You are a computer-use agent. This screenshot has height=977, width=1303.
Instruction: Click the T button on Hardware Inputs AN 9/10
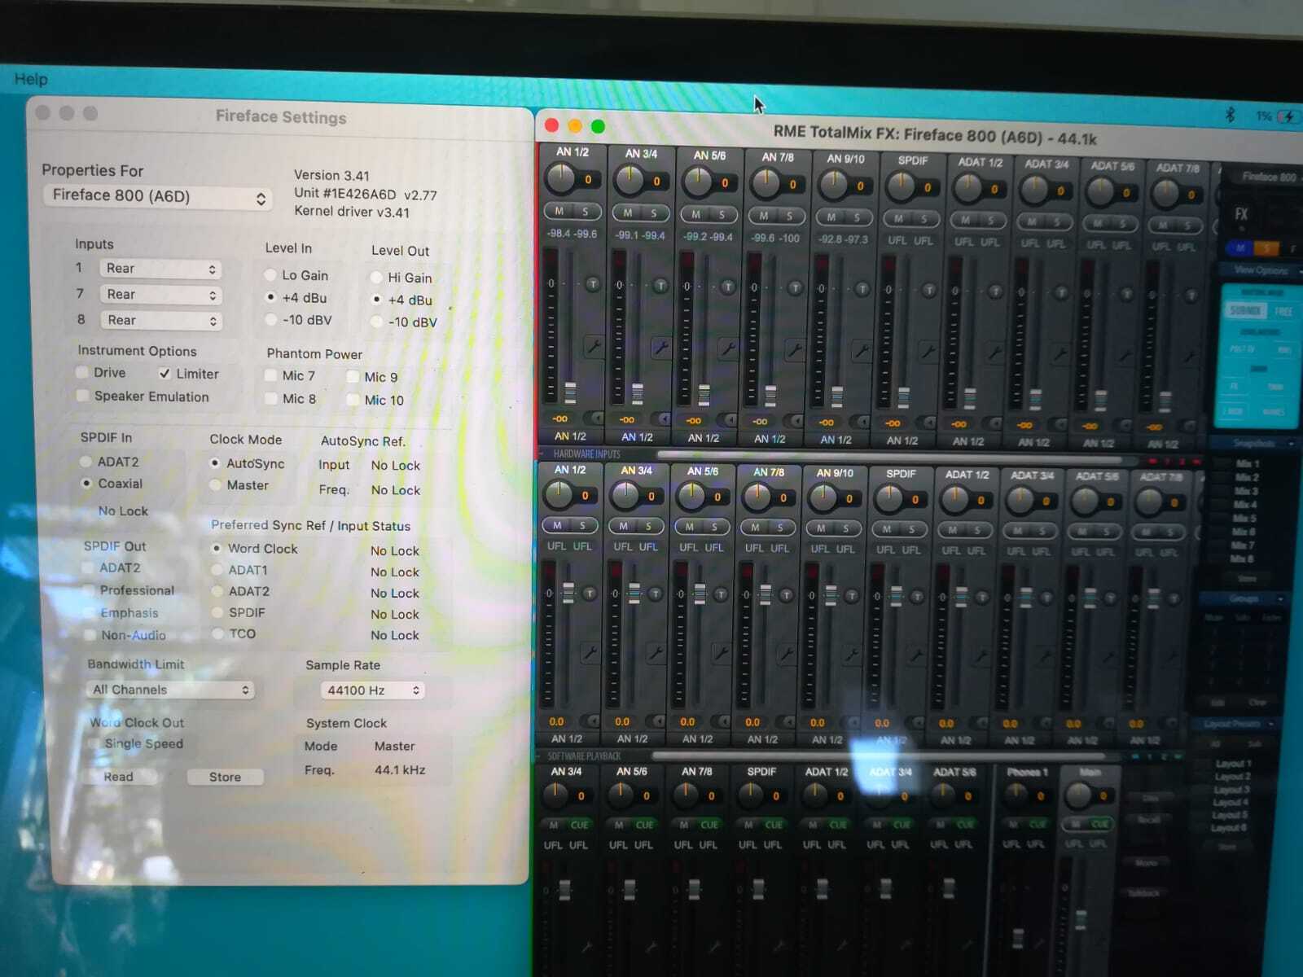click(862, 289)
